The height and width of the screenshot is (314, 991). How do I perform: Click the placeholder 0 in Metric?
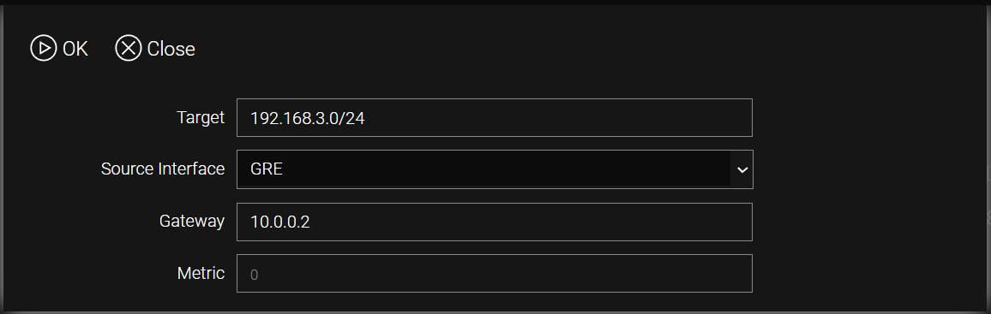254,275
